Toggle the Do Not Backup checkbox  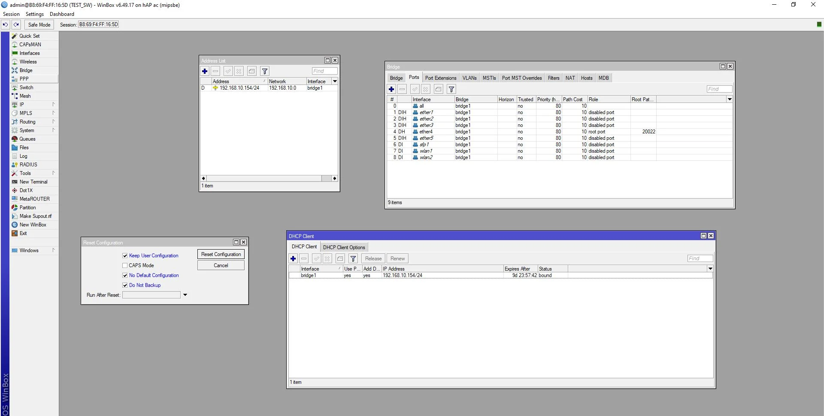coord(125,285)
